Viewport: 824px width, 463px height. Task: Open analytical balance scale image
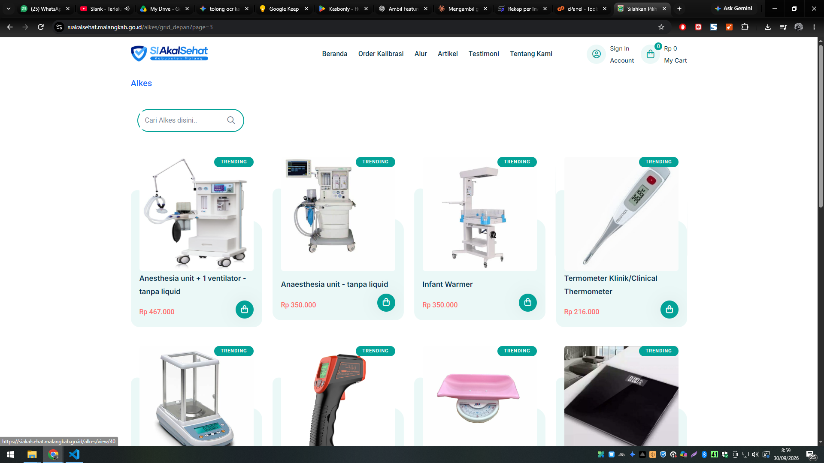point(197,396)
